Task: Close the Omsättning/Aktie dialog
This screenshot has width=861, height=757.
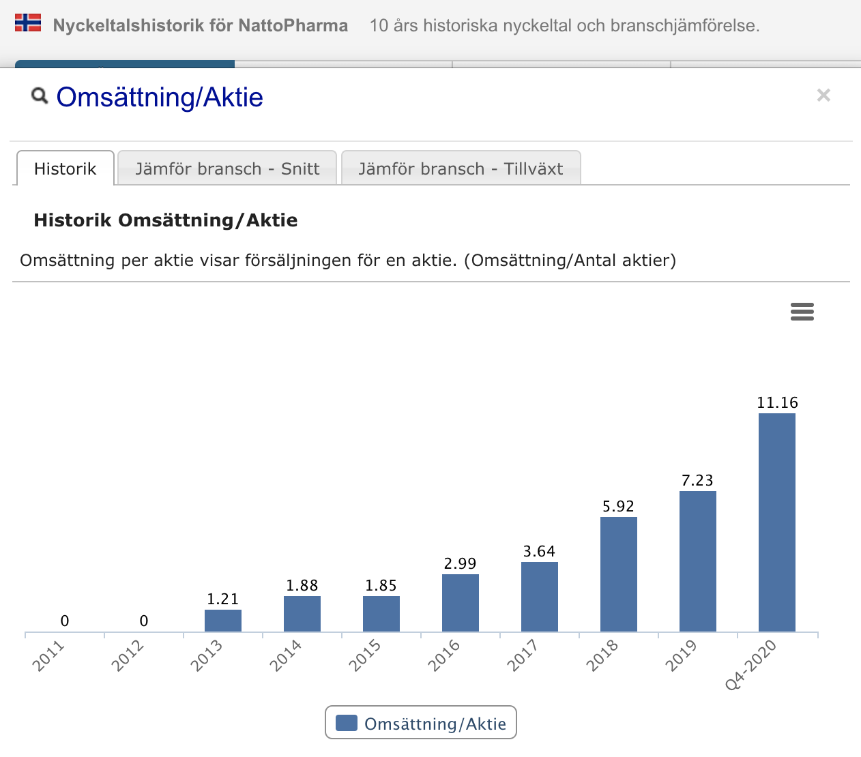Action: point(823,95)
